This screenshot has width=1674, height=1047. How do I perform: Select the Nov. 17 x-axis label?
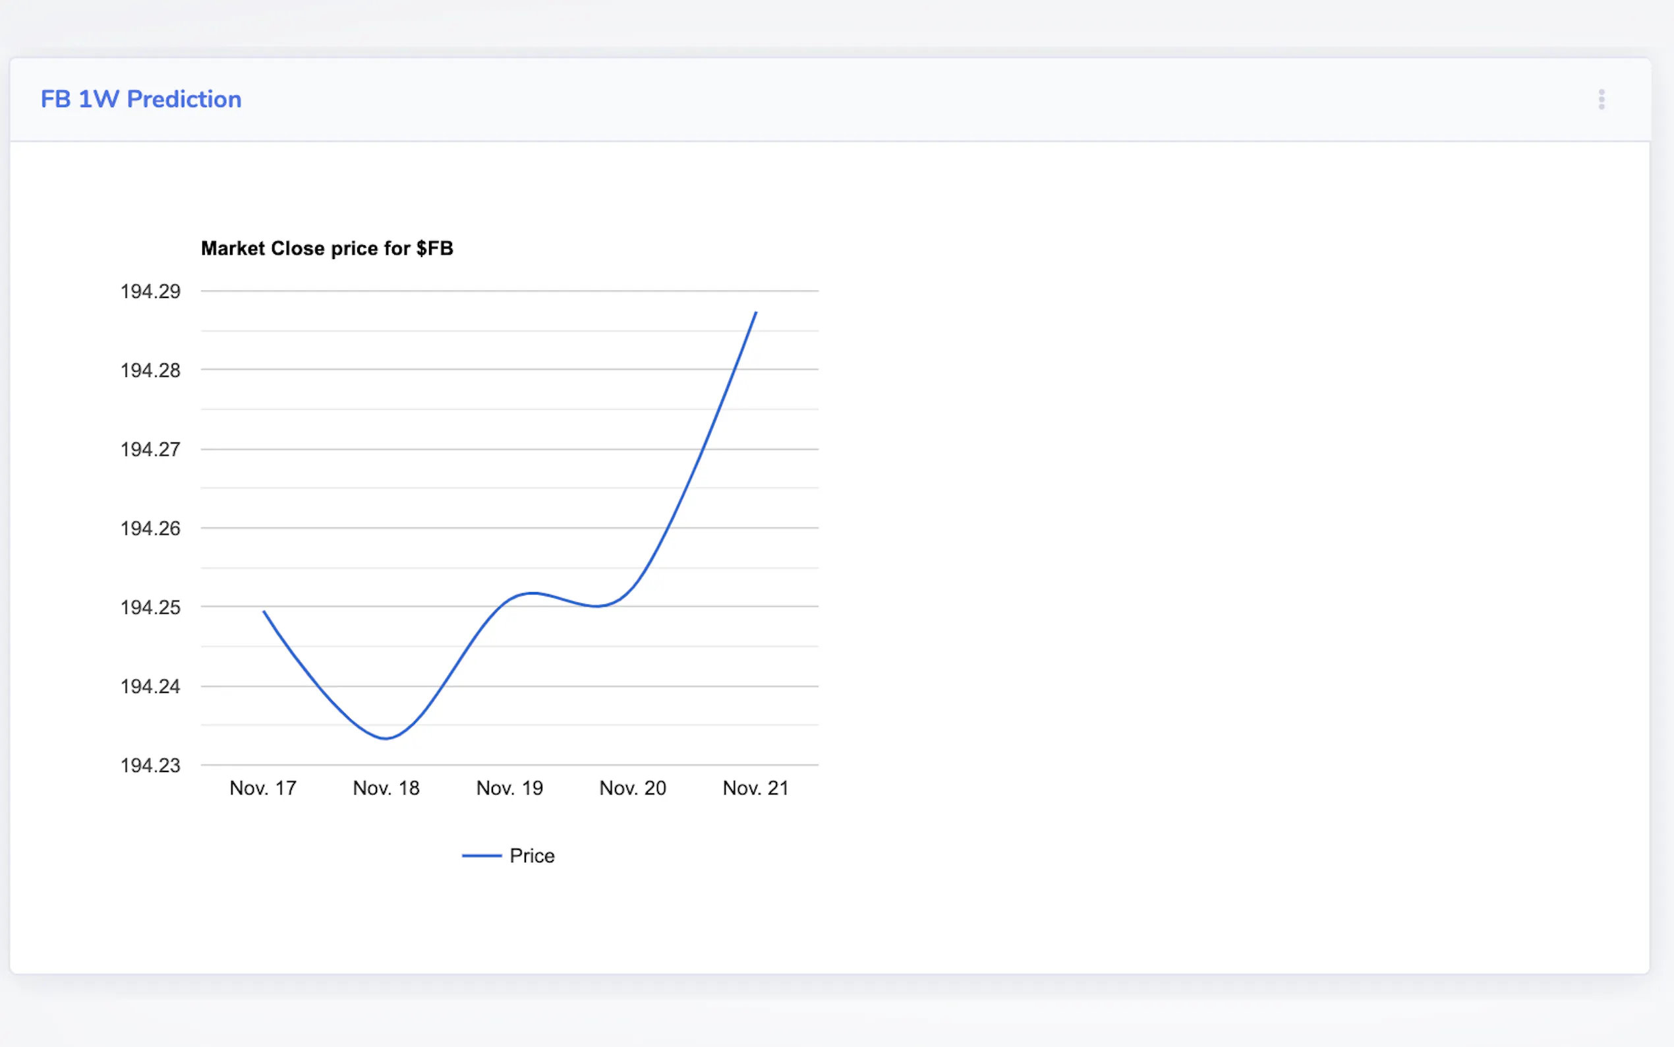click(263, 788)
